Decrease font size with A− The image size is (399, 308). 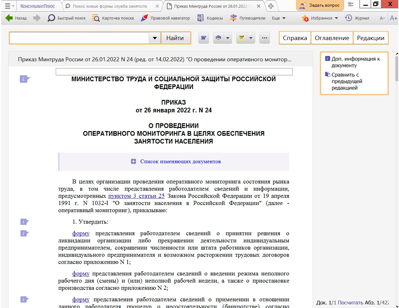[x=382, y=18]
